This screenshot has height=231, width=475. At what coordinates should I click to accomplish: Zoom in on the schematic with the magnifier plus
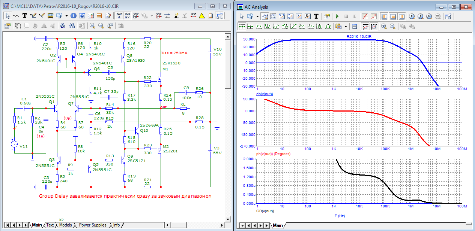(x=92, y=26)
